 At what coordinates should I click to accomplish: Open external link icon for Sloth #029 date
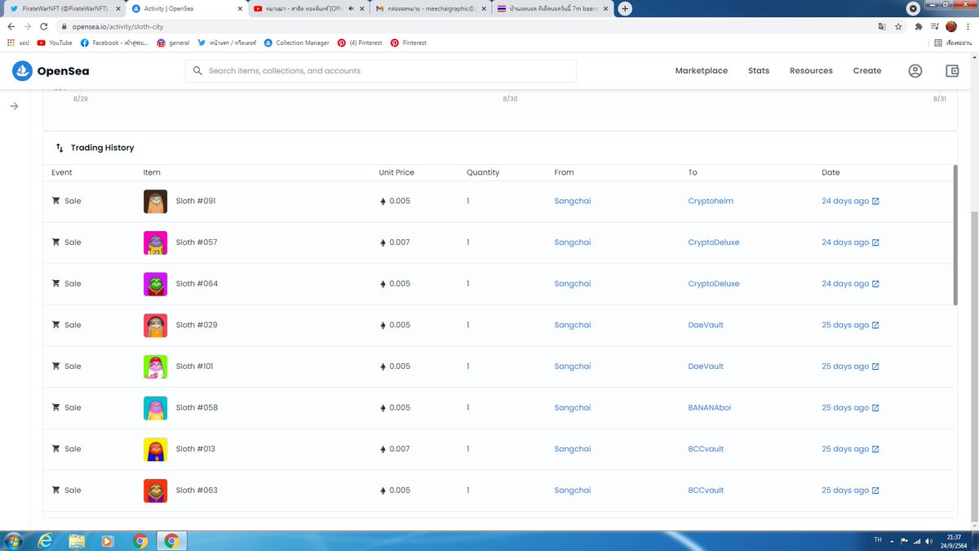tap(875, 325)
